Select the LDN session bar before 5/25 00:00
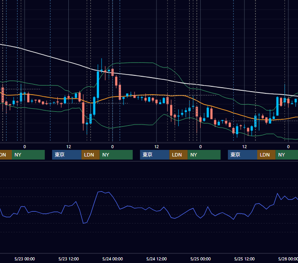The image size is (298, 263). (x=178, y=155)
